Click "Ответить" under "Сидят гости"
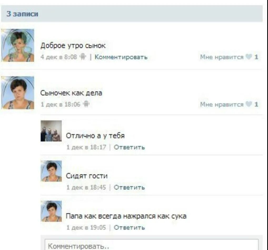Image resolution: width=268 pixels, height=250 pixels. [129, 187]
